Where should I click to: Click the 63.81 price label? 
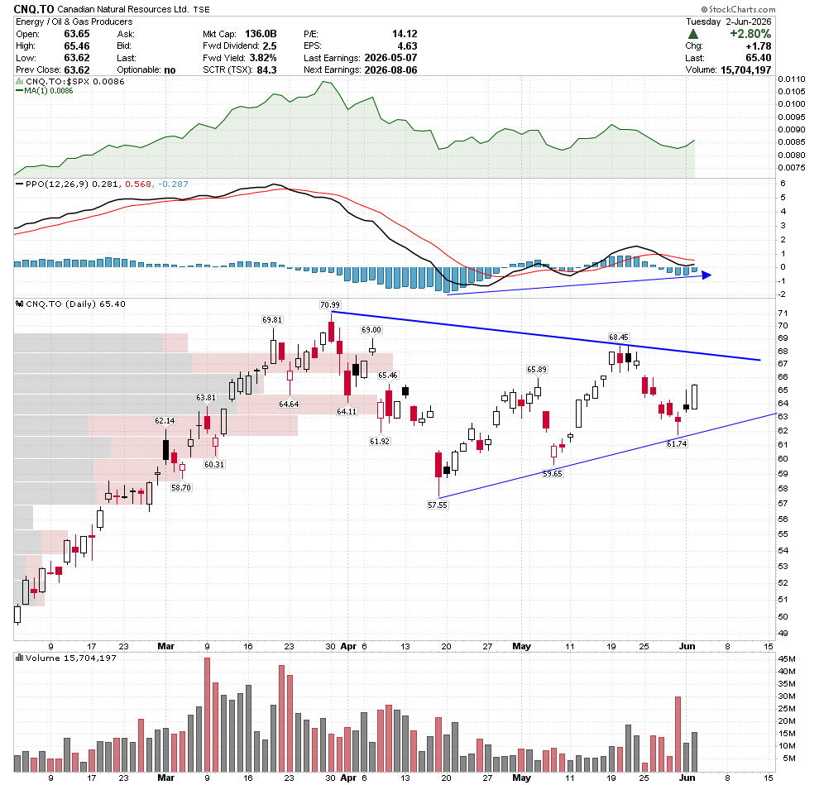point(206,398)
